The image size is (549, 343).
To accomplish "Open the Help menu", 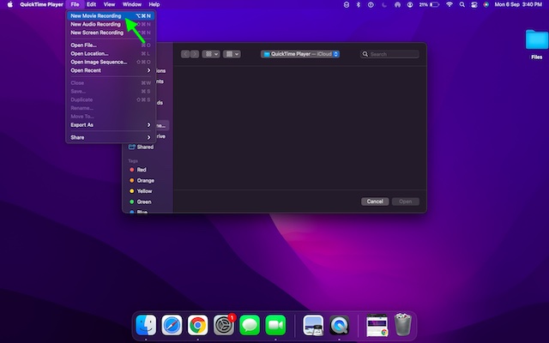I will coord(154,4).
